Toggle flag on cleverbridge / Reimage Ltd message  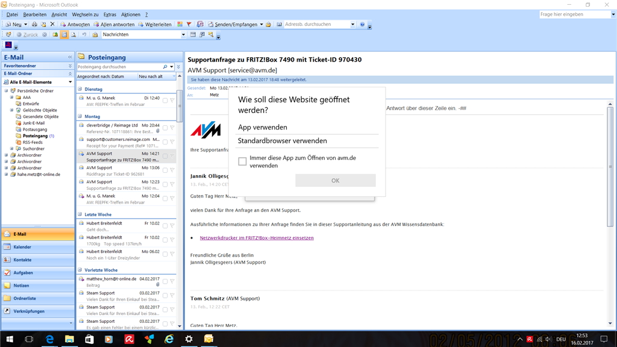pyautogui.click(x=172, y=128)
